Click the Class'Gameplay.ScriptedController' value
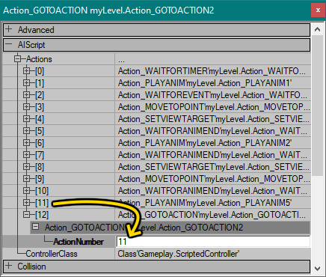This screenshot has height=277, width=326. tap(179, 254)
